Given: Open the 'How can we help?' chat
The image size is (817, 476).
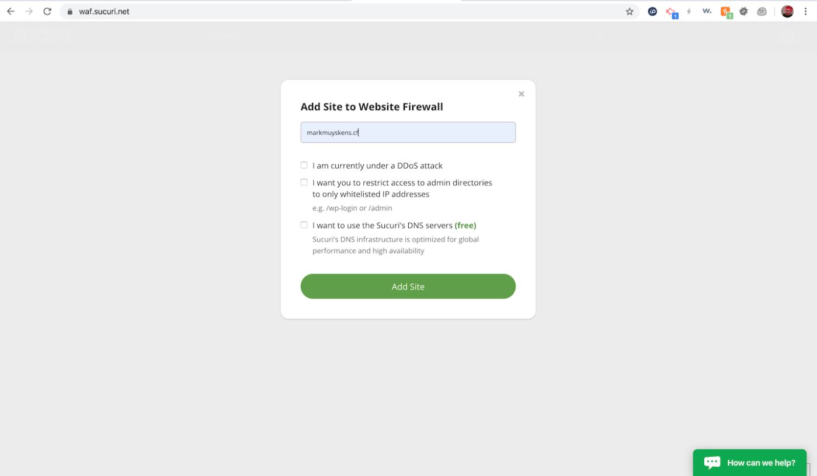Looking at the screenshot, I should click(x=749, y=463).
